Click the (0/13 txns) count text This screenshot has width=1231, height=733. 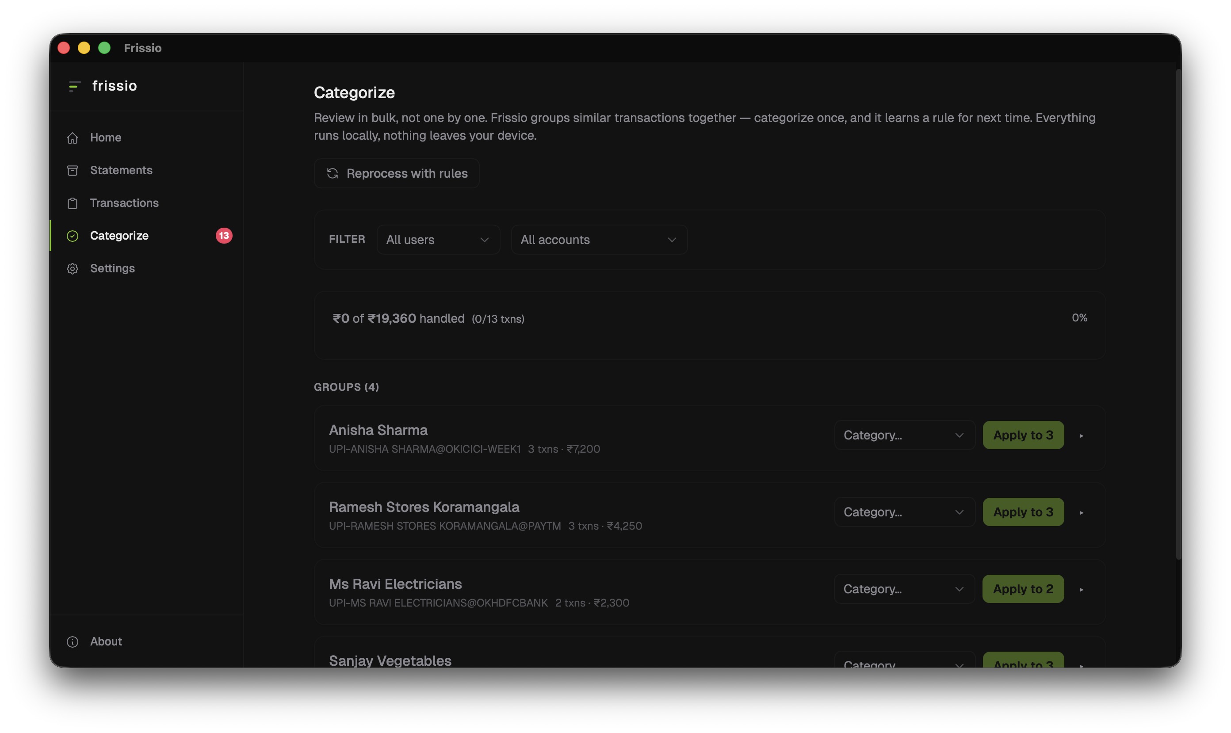[x=498, y=319]
